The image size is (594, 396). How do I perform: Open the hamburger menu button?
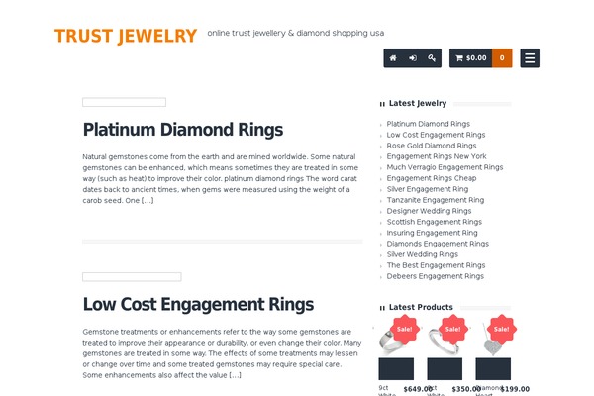[530, 58]
